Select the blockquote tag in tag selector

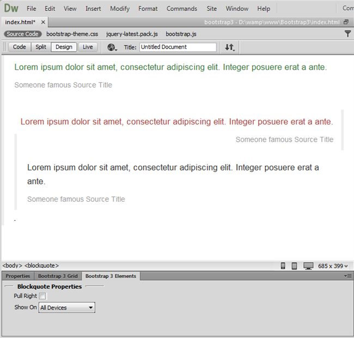click(x=41, y=265)
